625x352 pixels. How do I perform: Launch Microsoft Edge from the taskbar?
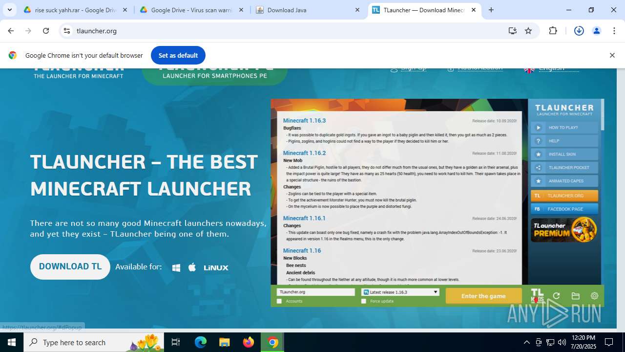(x=201, y=342)
